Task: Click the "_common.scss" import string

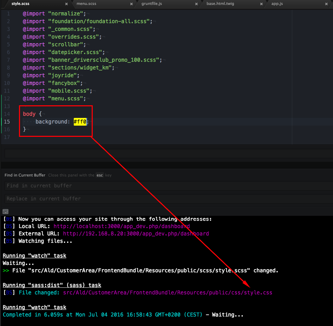Action: [70, 29]
